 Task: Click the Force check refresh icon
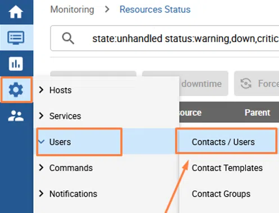(246, 84)
